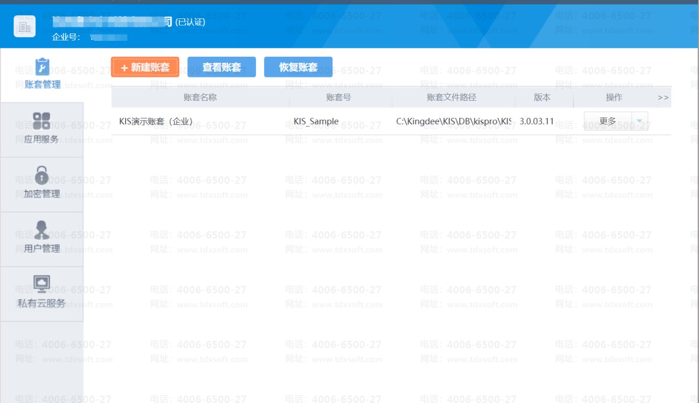This screenshot has height=403, width=699.
Task: Select the 账套名称 column header
Action: point(200,98)
